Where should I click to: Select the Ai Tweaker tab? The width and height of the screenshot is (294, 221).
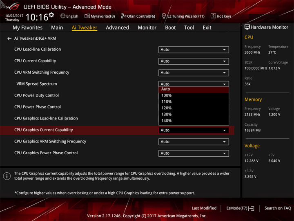(85, 28)
